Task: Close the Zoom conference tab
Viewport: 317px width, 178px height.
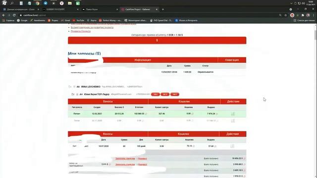Action: click(38, 9)
